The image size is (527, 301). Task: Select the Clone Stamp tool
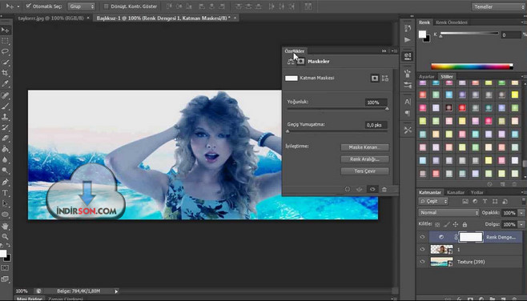click(5, 118)
